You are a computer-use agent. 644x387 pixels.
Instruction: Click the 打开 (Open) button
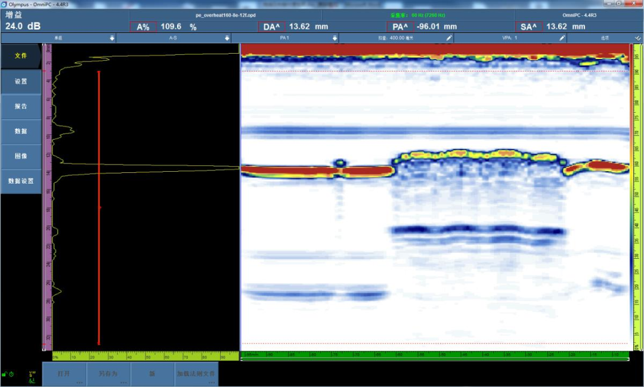[64, 374]
